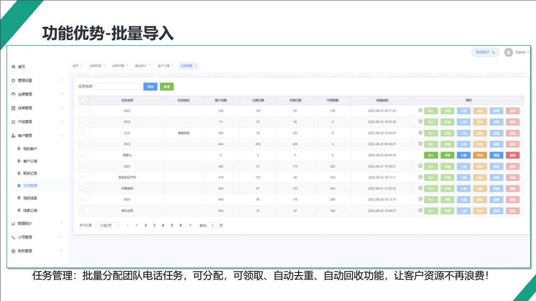Image resolution: width=536 pixels, height=301 pixels.
Task: Click the 产品管理 grid icon
Action: [x=13, y=122]
